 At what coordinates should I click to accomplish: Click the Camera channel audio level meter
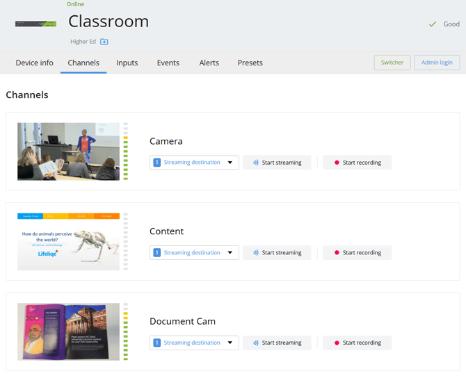pos(126,152)
